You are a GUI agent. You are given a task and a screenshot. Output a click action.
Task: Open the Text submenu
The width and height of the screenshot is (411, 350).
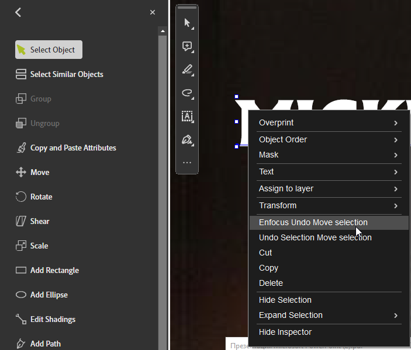[329, 172]
